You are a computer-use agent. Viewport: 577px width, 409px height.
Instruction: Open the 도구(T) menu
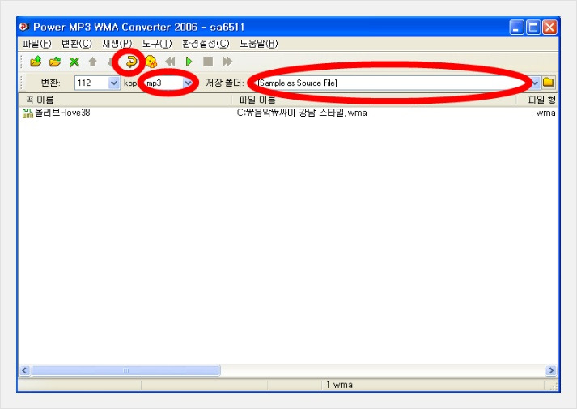click(x=157, y=44)
